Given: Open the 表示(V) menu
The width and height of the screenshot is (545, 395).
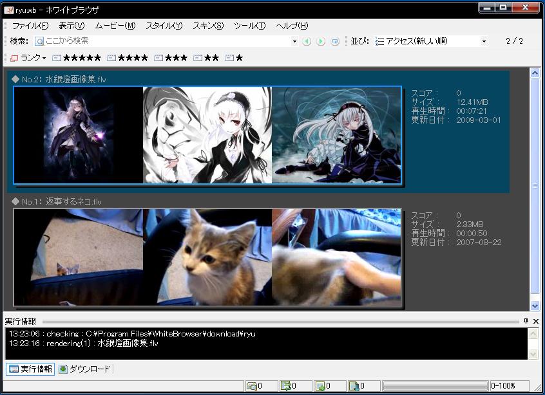Looking at the screenshot, I should click(x=72, y=26).
